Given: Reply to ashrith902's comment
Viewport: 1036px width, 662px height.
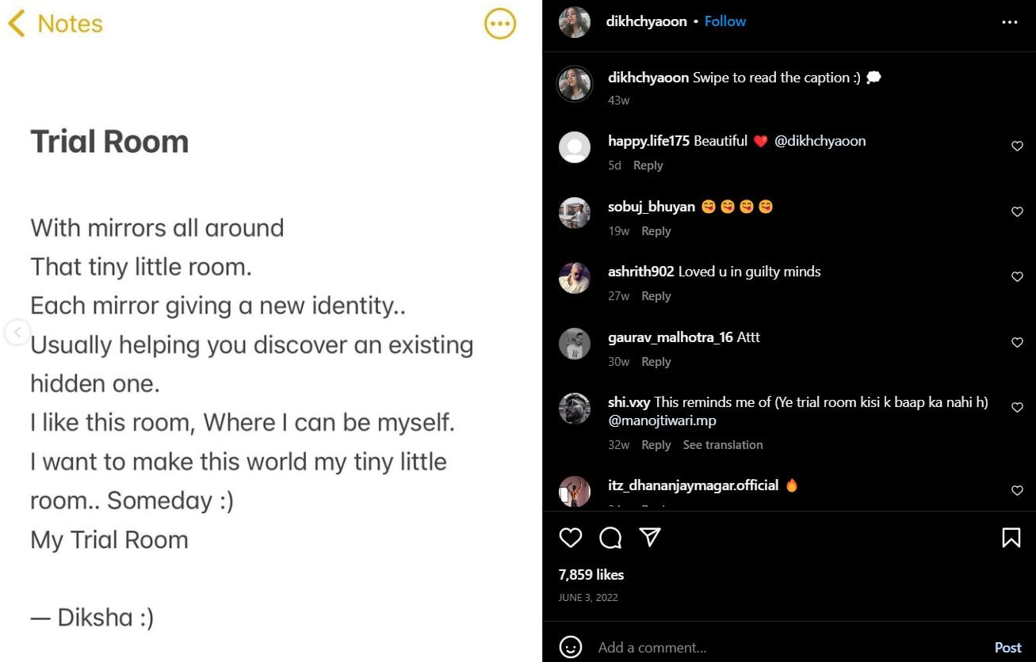Looking at the screenshot, I should pos(656,295).
